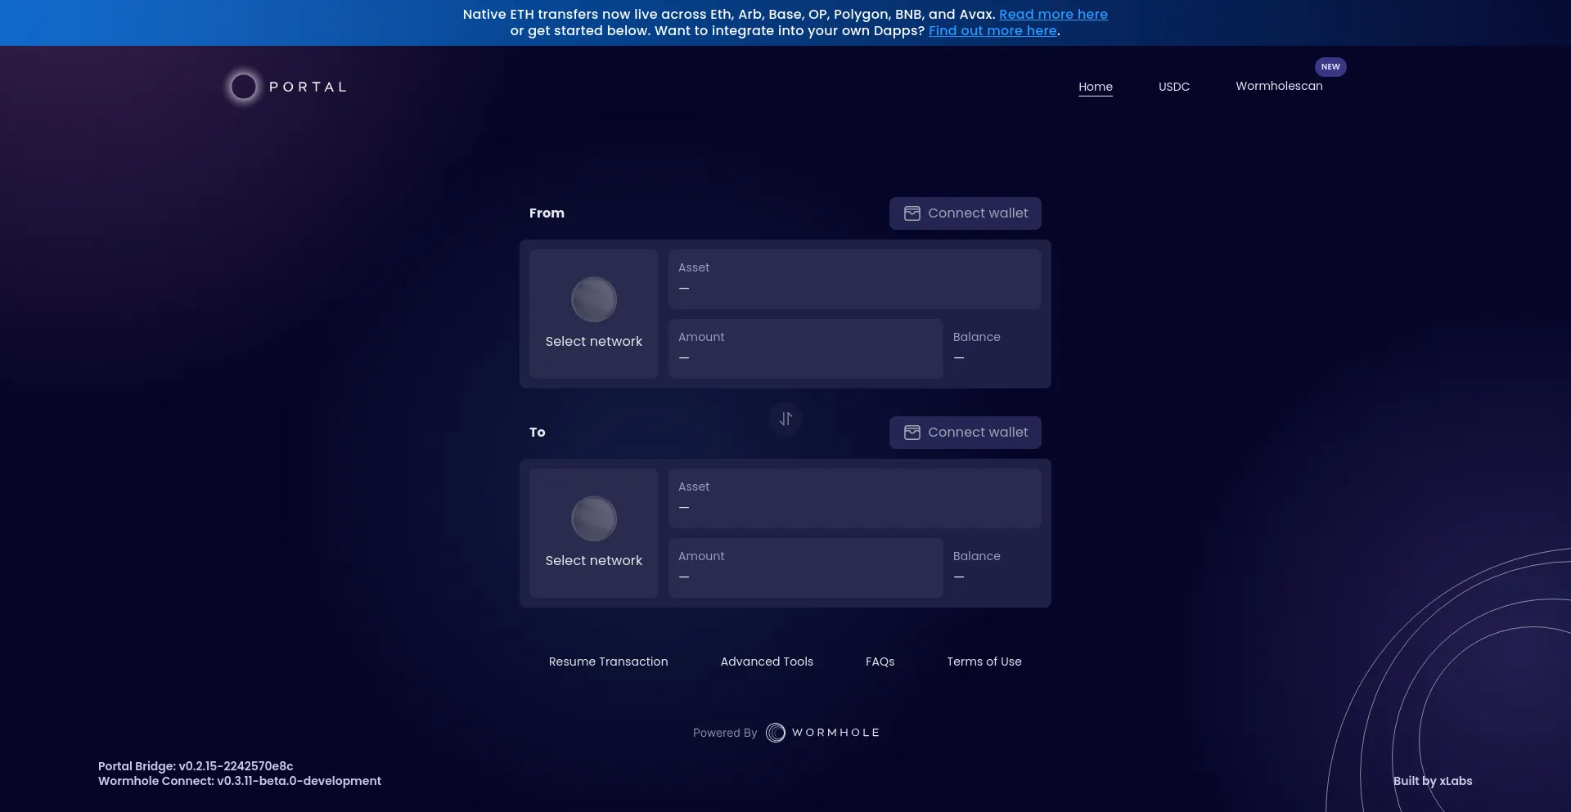The height and width of the screenshot is (812, 1571).
Task: Open Select network in To panel
Action: pos(594,533)
